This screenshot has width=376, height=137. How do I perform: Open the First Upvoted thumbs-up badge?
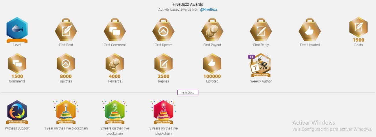pyautogui.click(x=310, y=30)
